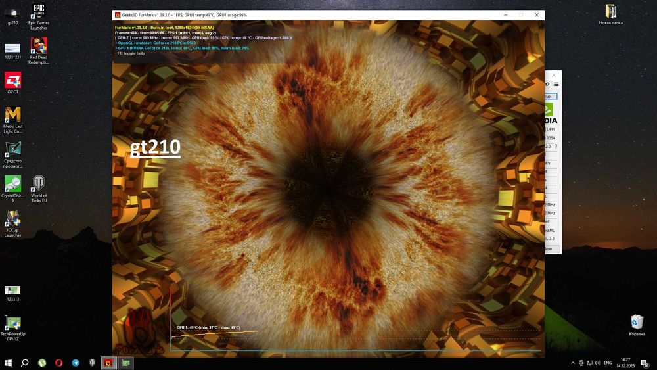657x370 pixels.
Task: Switch to FurMark via its taskbar button
Action: click(108, 363)
